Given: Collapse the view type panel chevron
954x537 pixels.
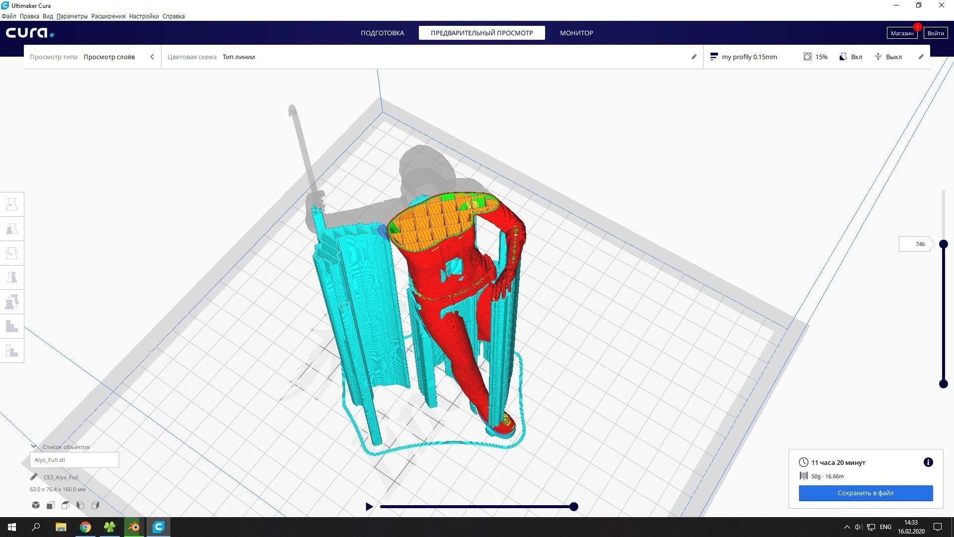Looking at the screenshot, I should coord(152,57).
